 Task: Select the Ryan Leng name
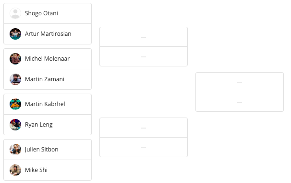(39, 125)
